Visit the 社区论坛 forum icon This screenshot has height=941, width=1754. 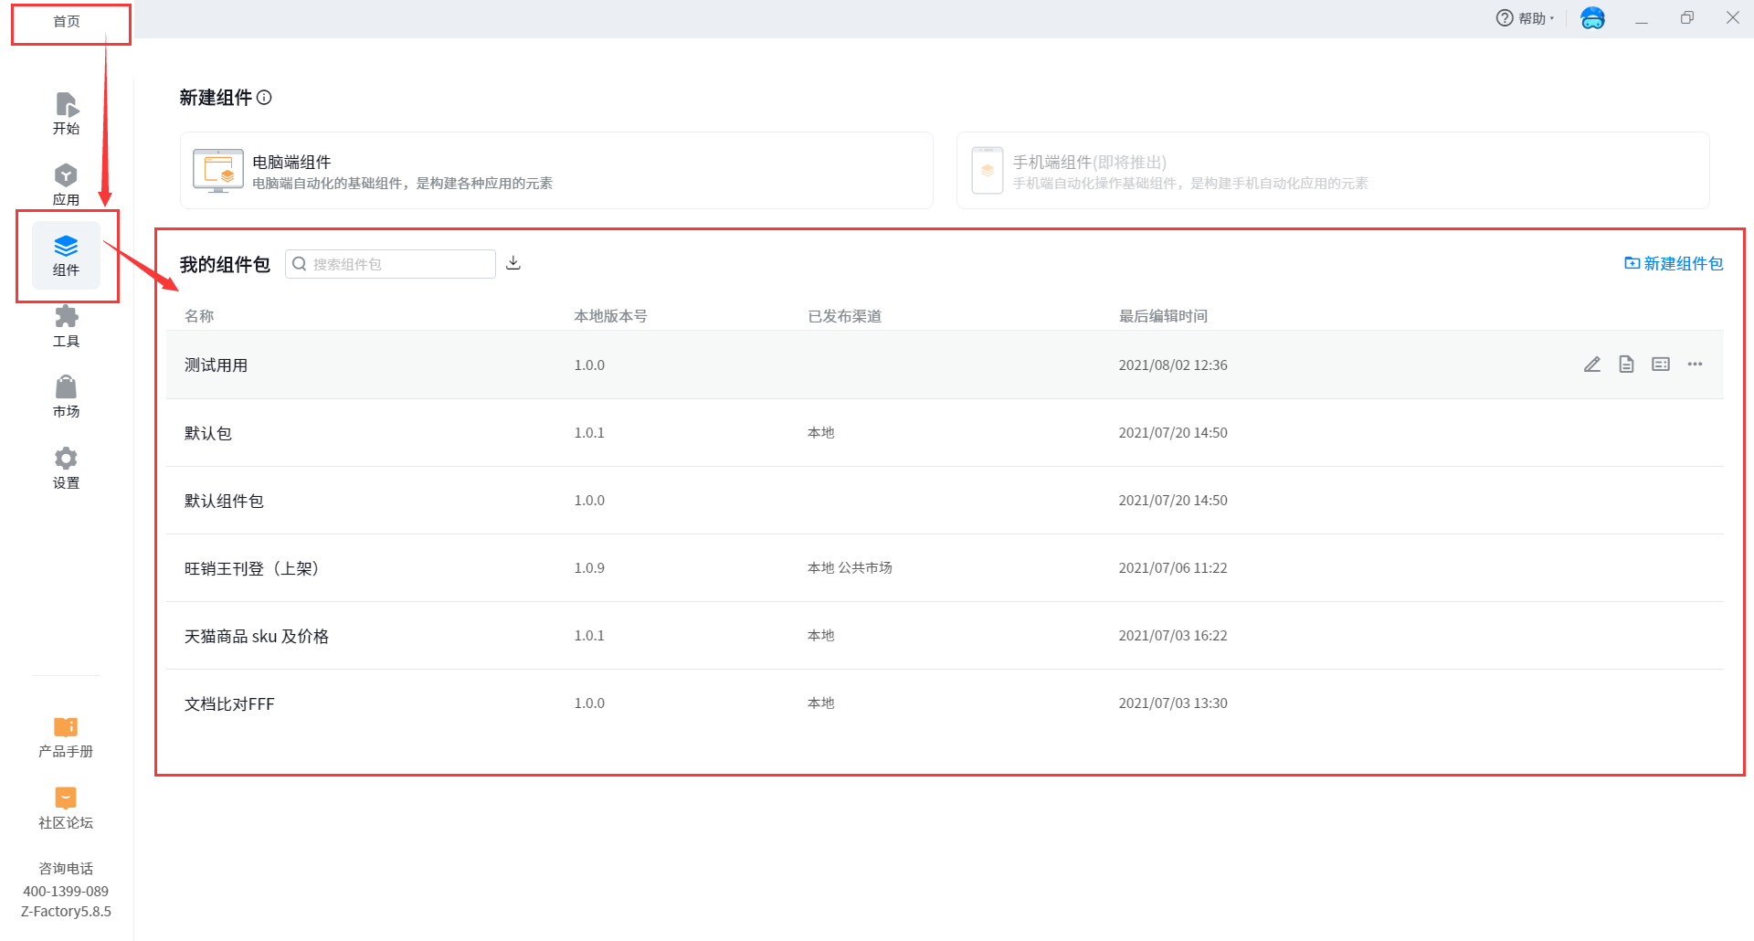point(66,808)
